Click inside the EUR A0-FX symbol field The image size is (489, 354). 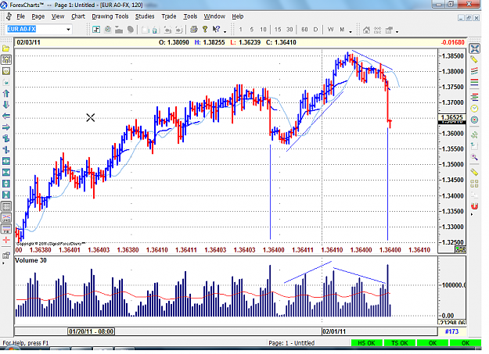tap(35, 29)
